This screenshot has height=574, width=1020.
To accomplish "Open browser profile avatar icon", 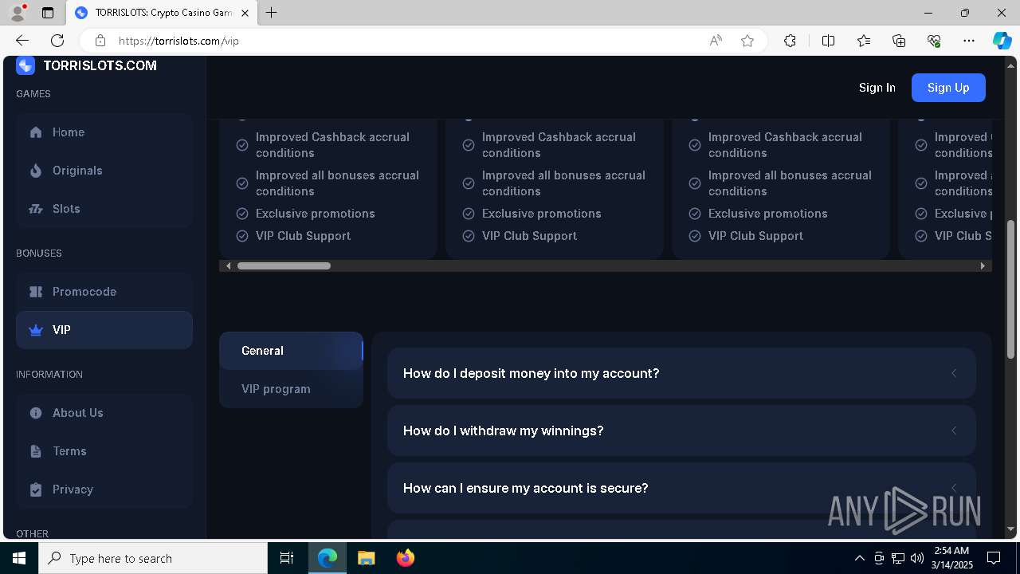I will pos(18,13).
